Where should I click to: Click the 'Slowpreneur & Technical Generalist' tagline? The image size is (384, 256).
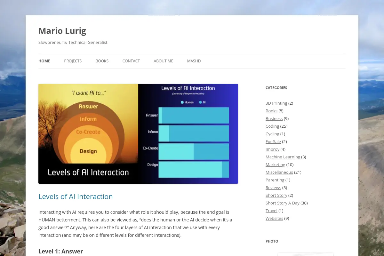coord(73,42)
